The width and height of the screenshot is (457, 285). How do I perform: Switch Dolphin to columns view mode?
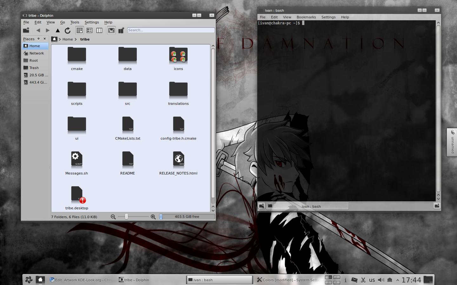(x=99, y=30)
